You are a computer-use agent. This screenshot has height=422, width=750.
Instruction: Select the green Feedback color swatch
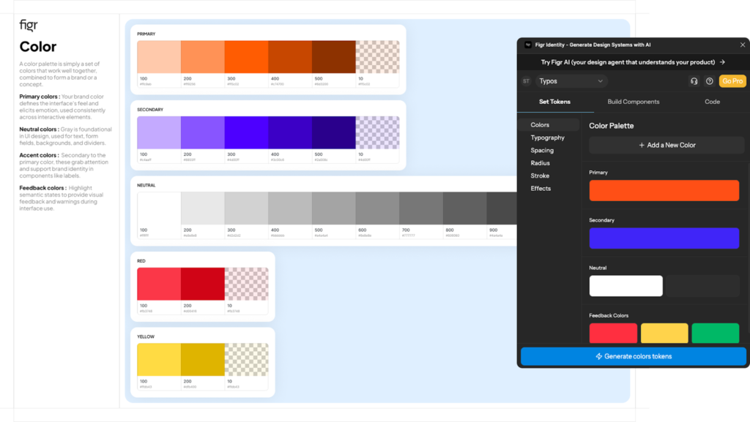point(715,333)
